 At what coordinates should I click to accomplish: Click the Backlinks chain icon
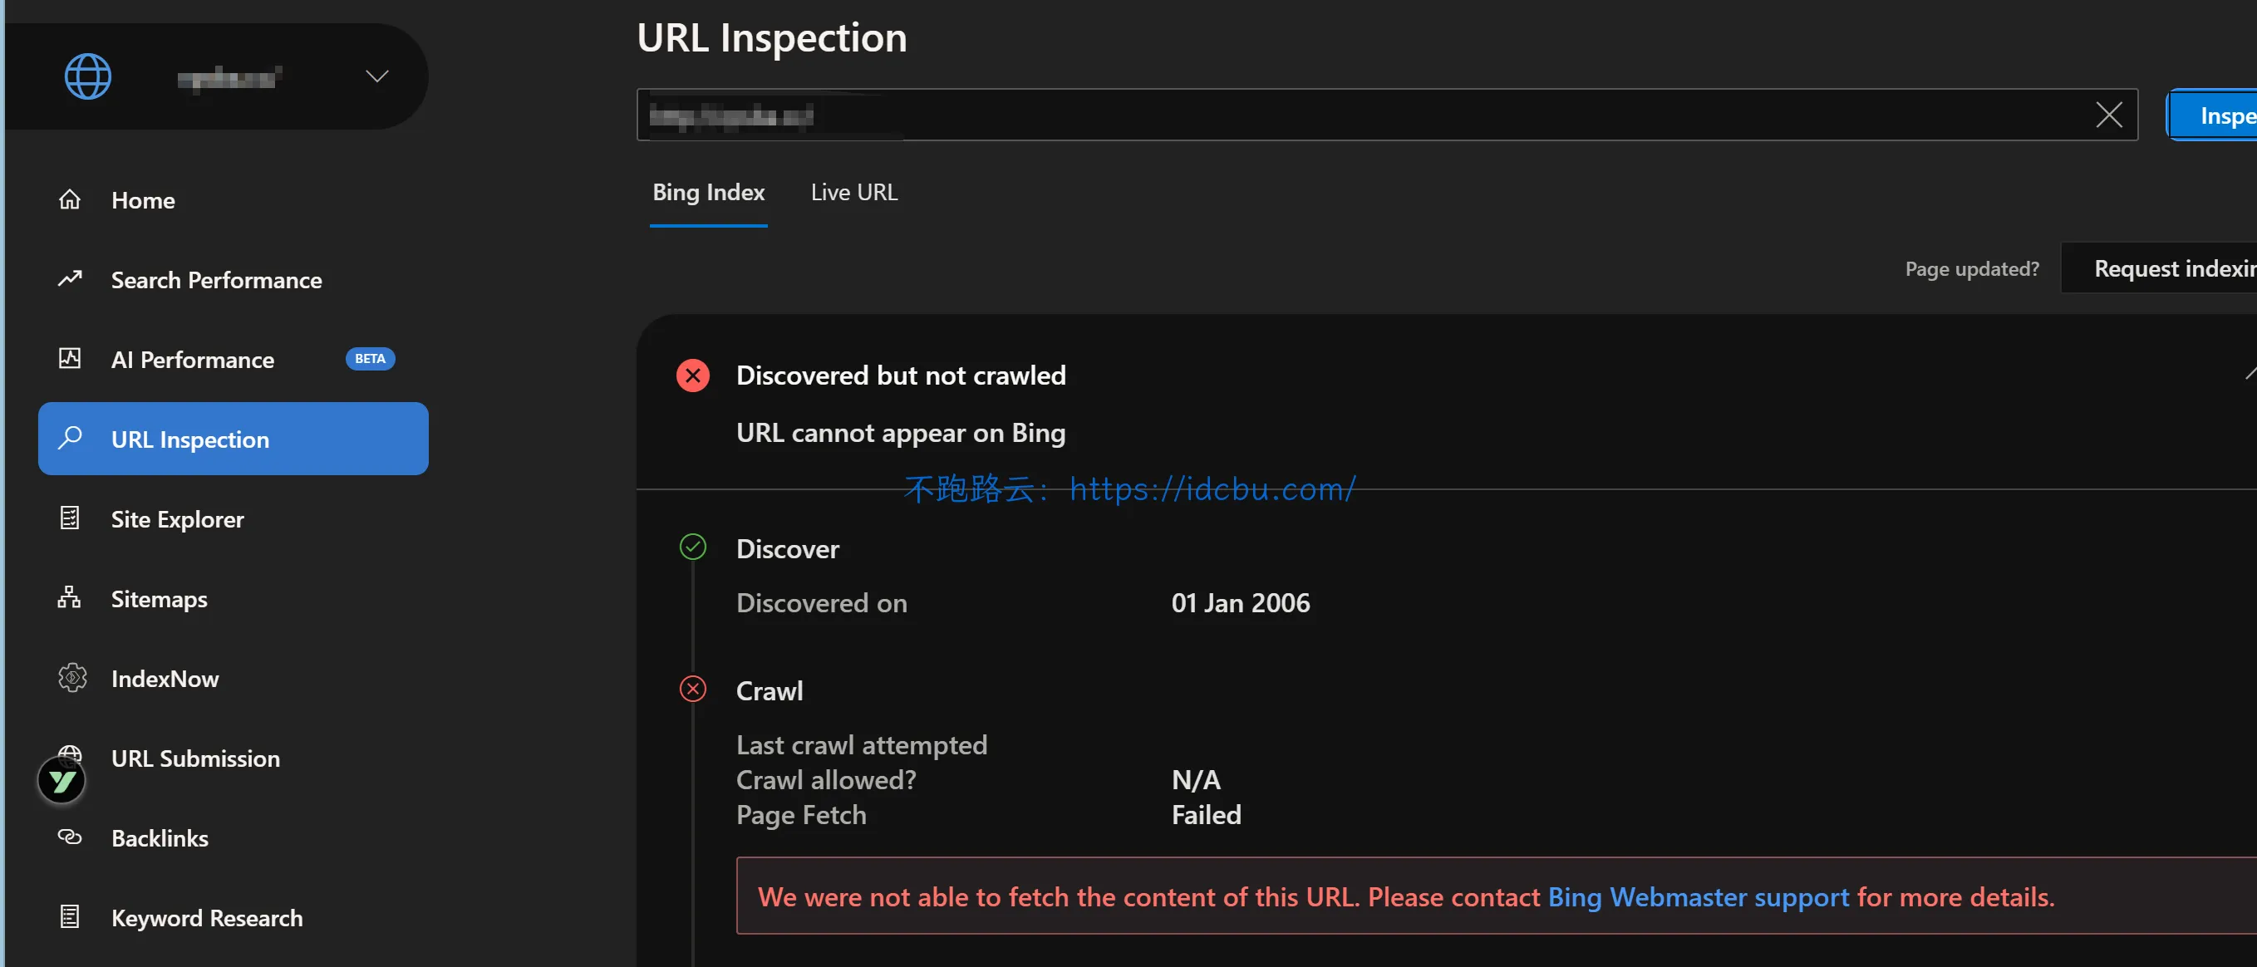[69, 837]
